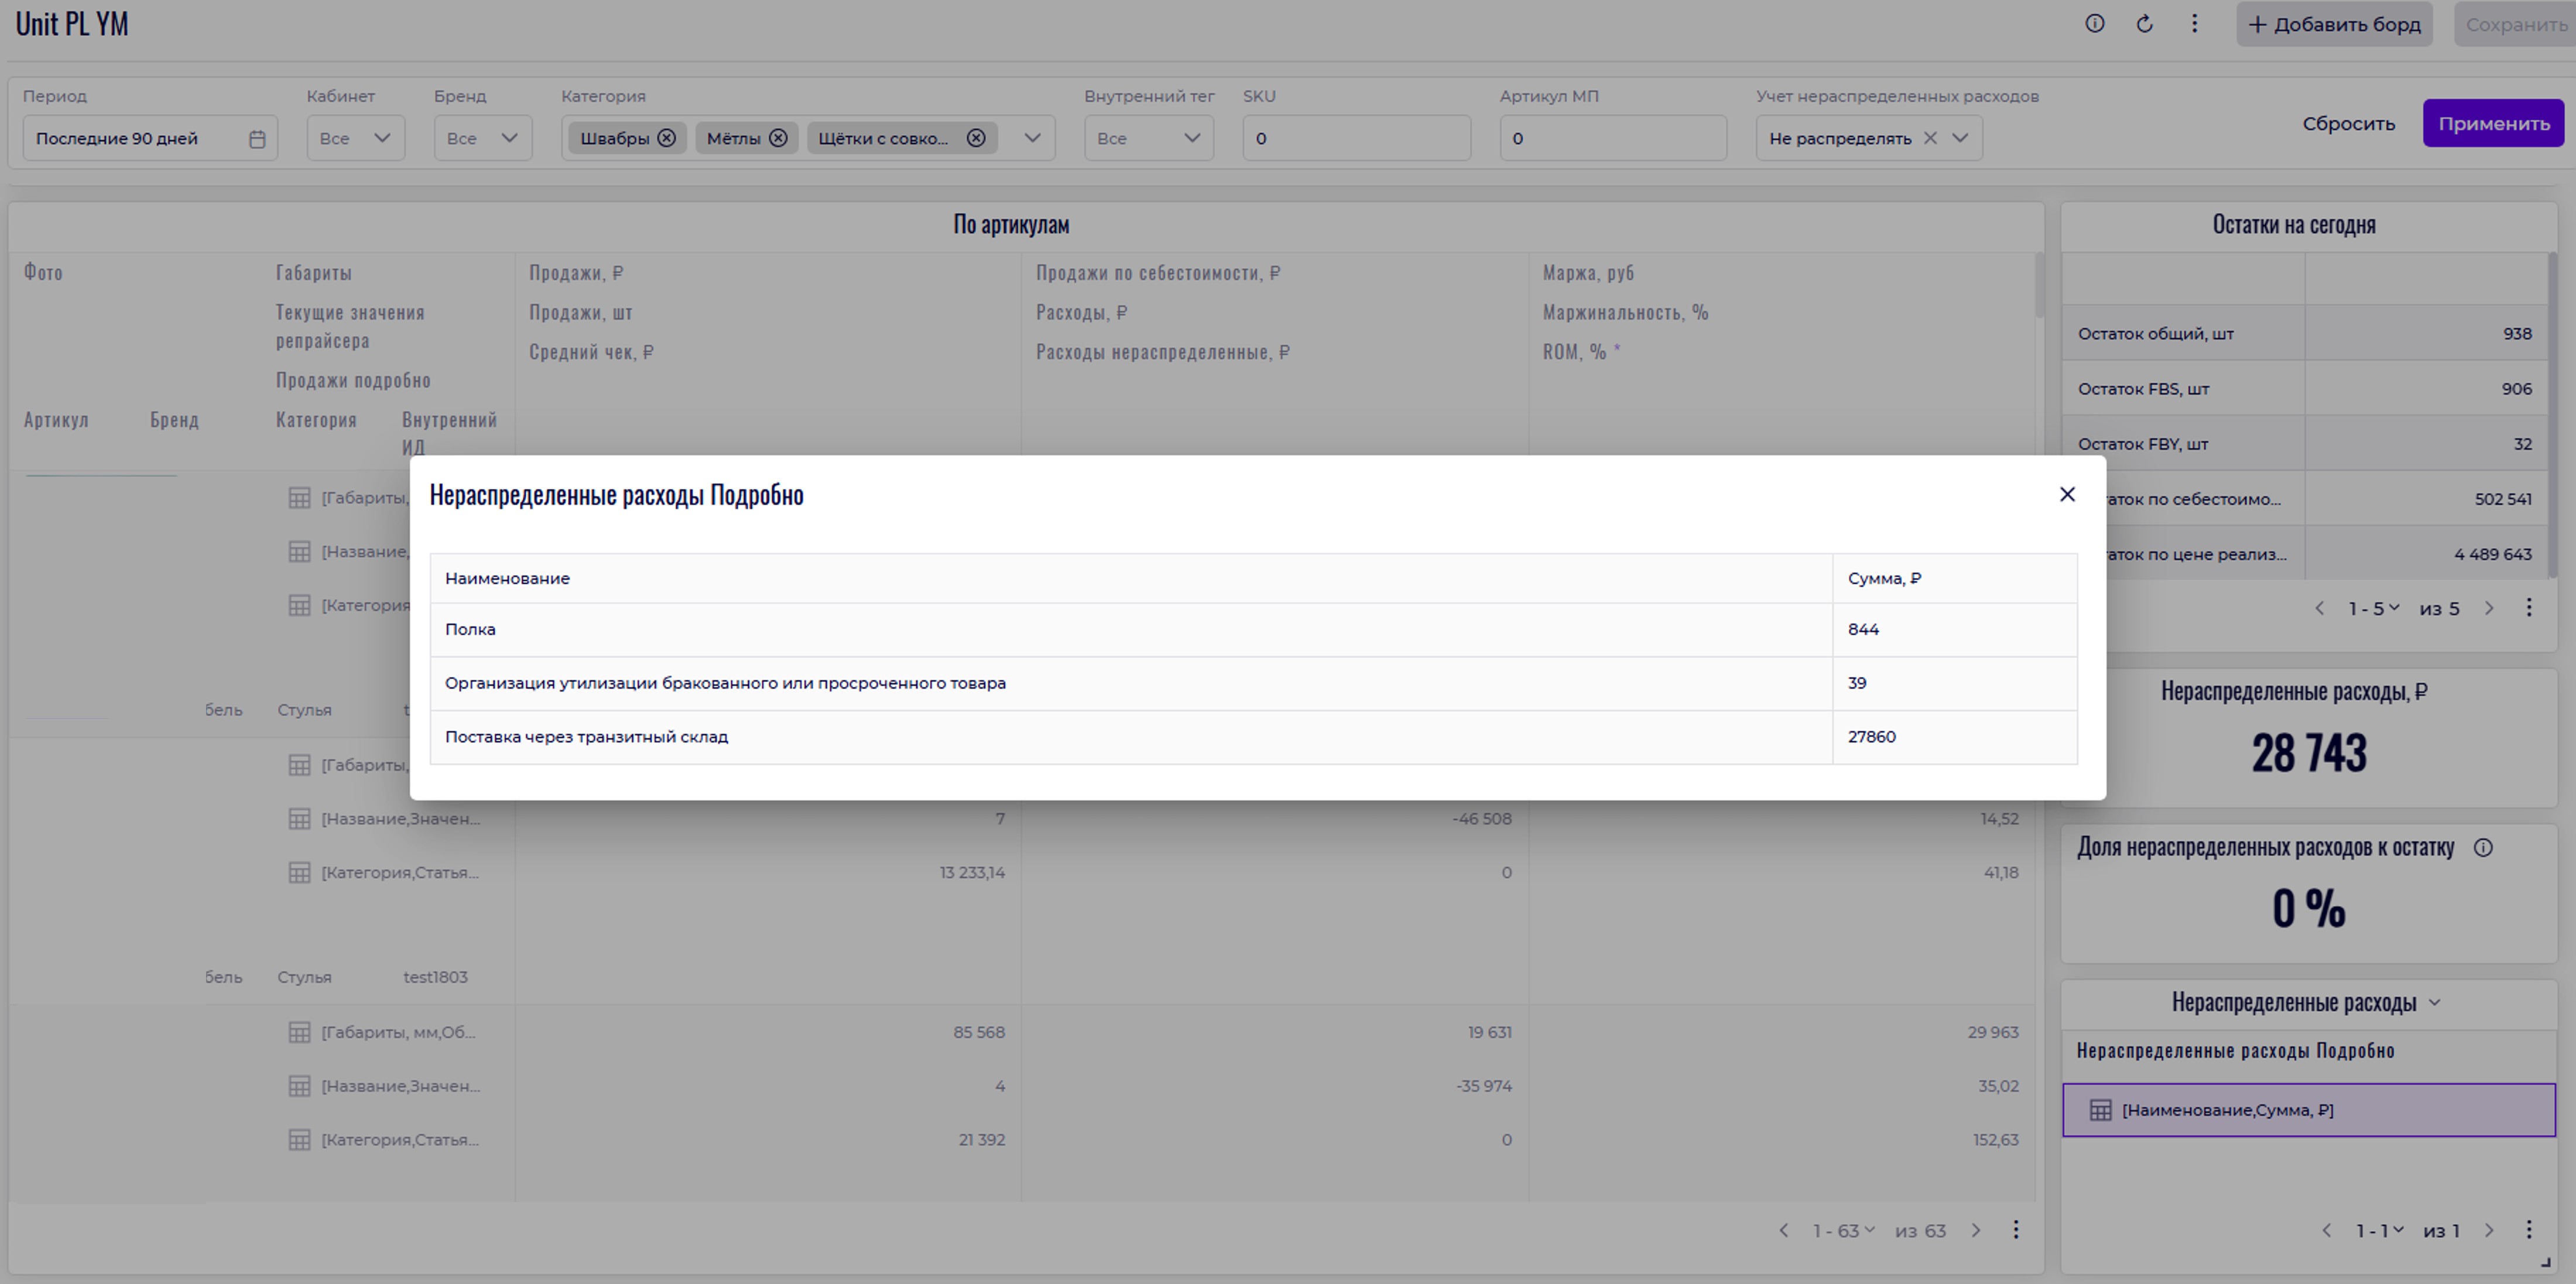This screenshot has width=2576, height=1284.
Task: Click the SKU input field
Action: pyautogui.click(x=1356, y=138)
